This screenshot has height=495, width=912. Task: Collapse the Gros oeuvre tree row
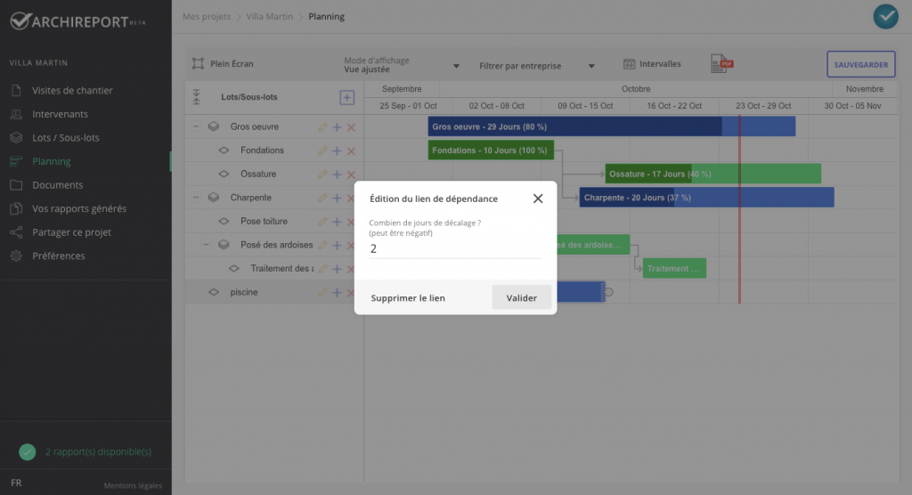coord(196,127)
